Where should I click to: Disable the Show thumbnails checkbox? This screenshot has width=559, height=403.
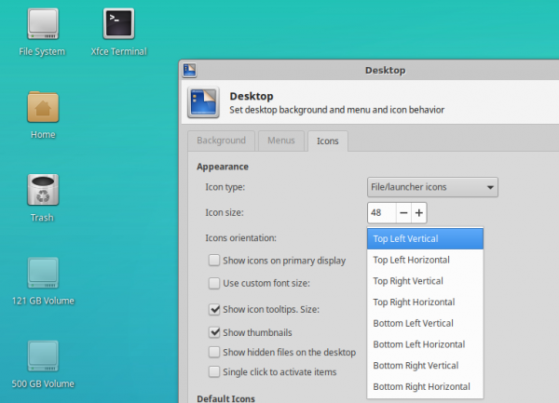point(214,332)
